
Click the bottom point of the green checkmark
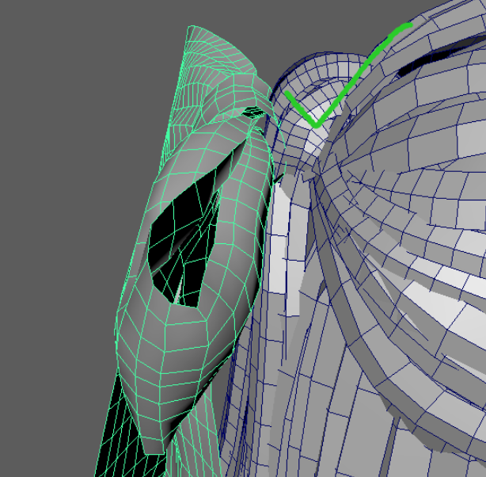(x=316, y=124)
